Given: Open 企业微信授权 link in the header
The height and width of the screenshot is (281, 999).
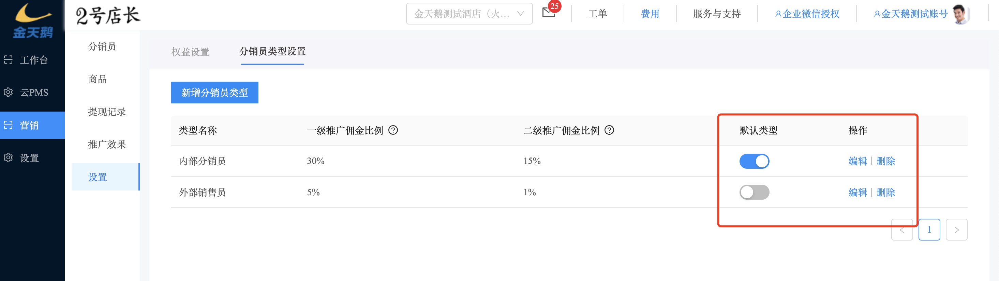Looking at the screenshot, I should click(807, 14).
